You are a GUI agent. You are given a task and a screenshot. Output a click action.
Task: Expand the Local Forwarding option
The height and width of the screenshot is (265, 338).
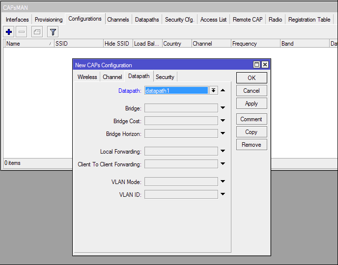223,151
